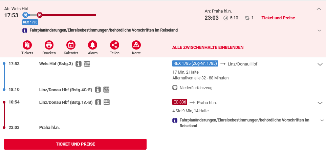Share connection using Teilen icon
Viewport: 326px width, 151px height.
click(x=114, y=45)
